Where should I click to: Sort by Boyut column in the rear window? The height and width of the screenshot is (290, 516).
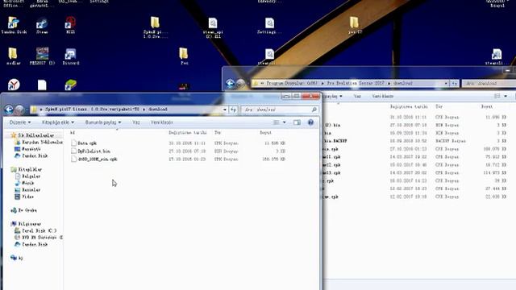click(487, 106)
